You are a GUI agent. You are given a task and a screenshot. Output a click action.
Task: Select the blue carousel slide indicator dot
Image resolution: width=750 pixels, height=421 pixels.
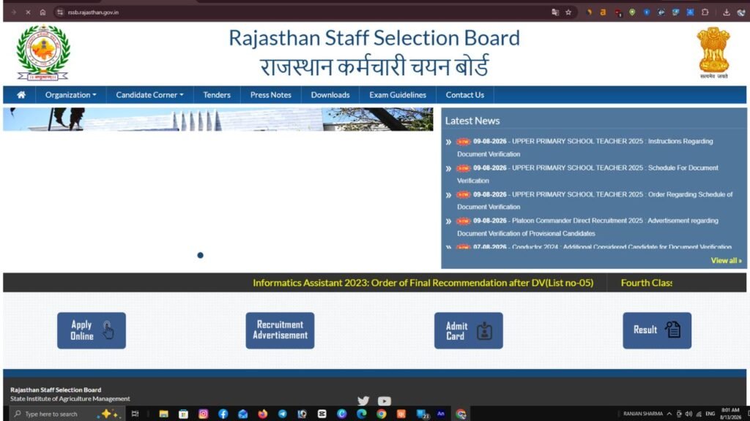click(x=201, y=255)
